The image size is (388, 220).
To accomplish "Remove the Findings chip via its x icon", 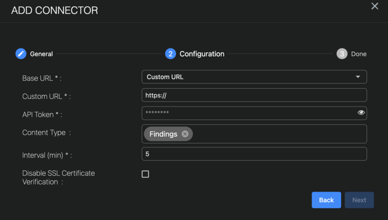I will pos(185,134).
